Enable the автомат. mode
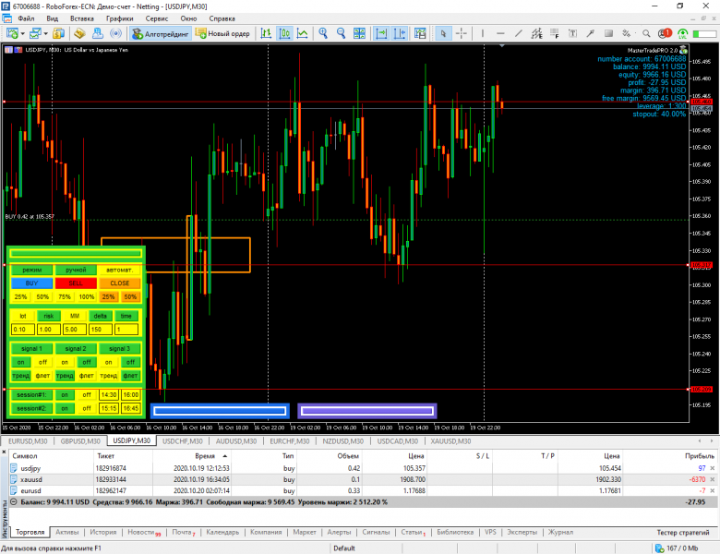 [119, 271]
